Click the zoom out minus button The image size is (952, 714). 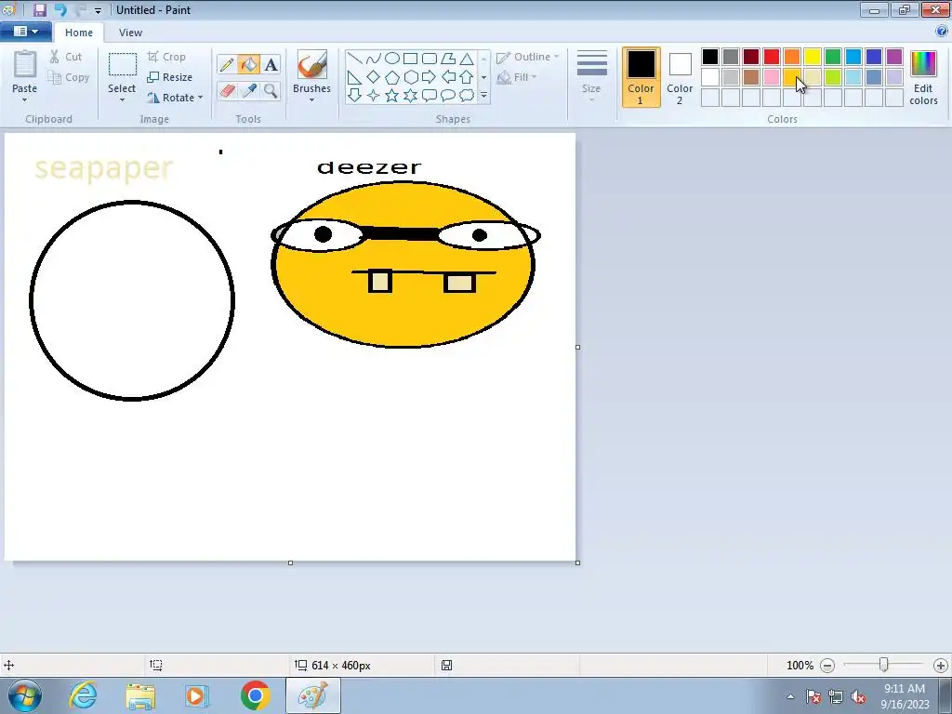[826, 666]
